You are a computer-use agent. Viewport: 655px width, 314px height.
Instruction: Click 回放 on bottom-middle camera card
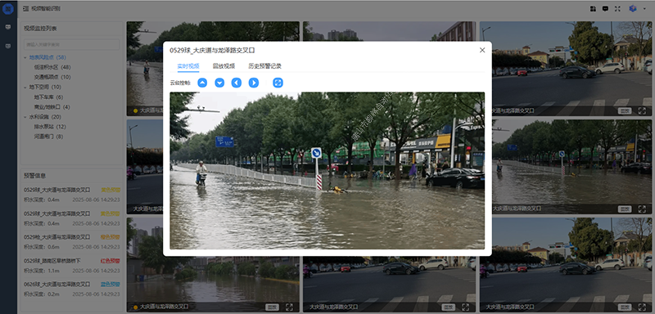448,307
